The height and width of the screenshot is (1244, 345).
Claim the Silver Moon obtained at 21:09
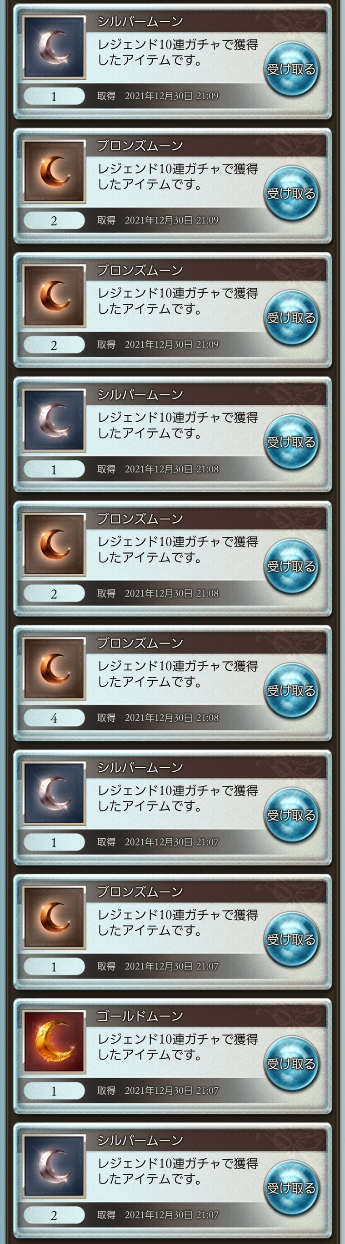(x=291, y=69)
